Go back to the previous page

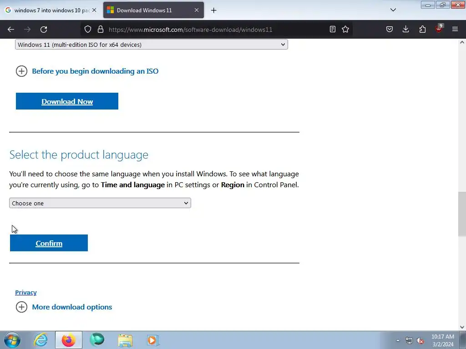[x=11, y=30]
